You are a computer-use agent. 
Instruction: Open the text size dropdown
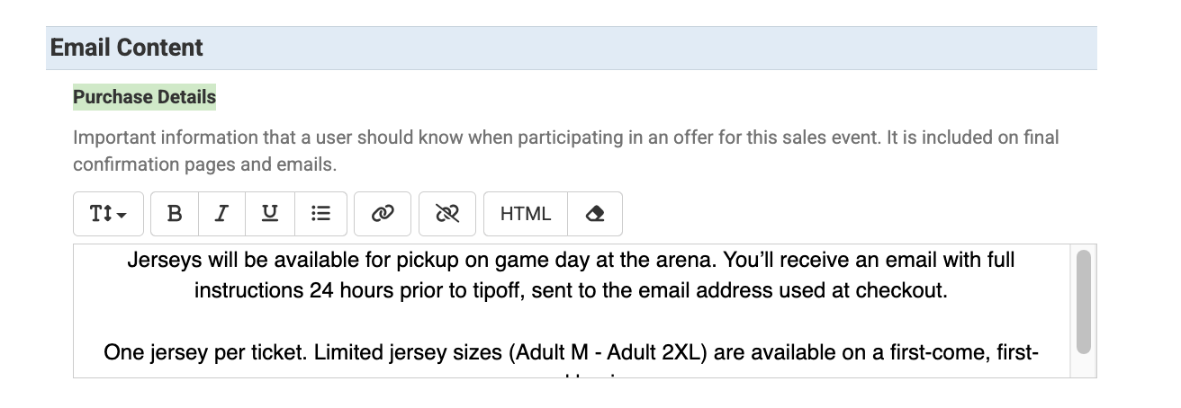[x=108, y=214]
